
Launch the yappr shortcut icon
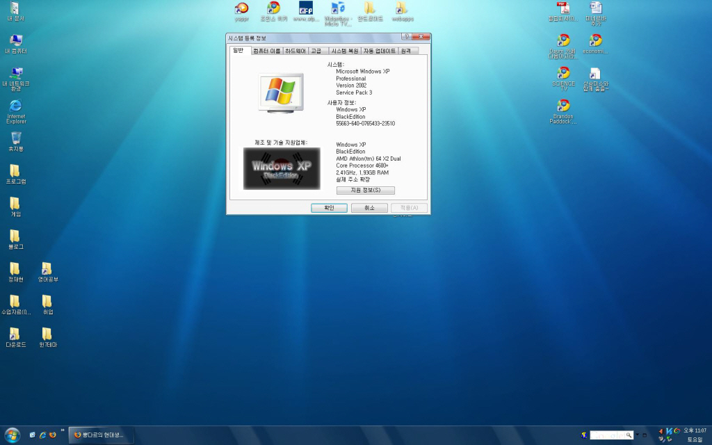(x=241, y=12)
